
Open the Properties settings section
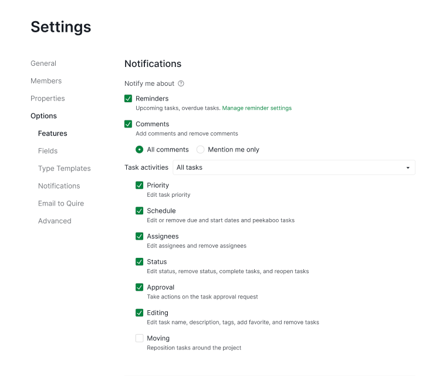[48, 98]
